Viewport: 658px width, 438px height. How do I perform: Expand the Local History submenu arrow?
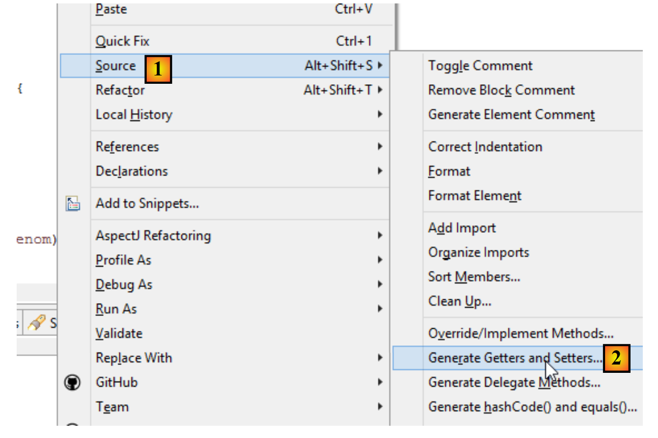380,115
